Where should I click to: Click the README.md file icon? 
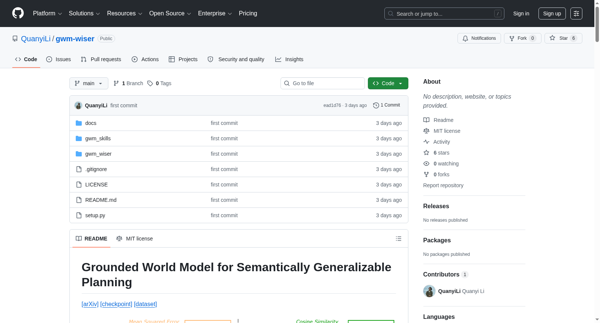[79, 200]
